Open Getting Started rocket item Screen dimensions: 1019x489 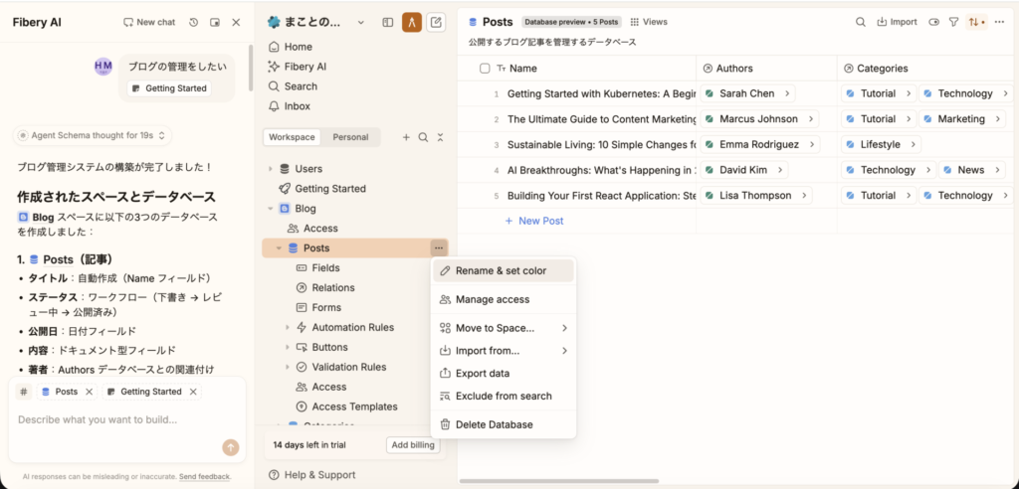click(355, 188)
